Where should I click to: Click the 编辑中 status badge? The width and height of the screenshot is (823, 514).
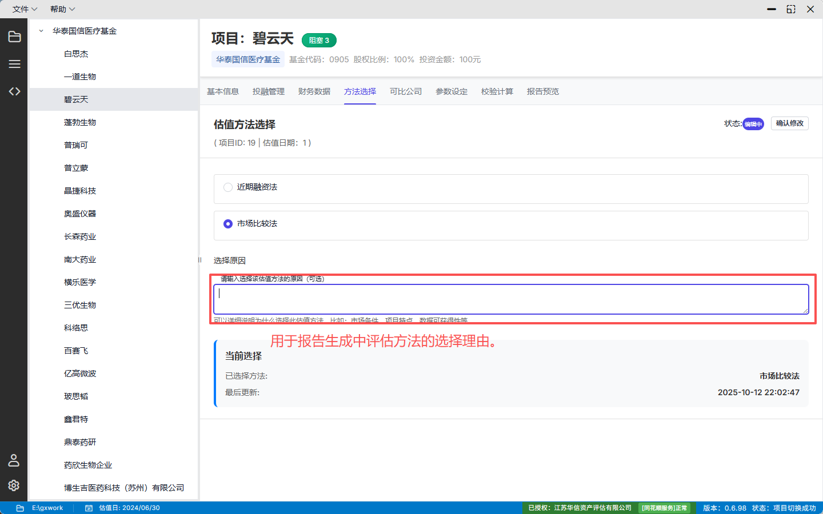(753, 124)
